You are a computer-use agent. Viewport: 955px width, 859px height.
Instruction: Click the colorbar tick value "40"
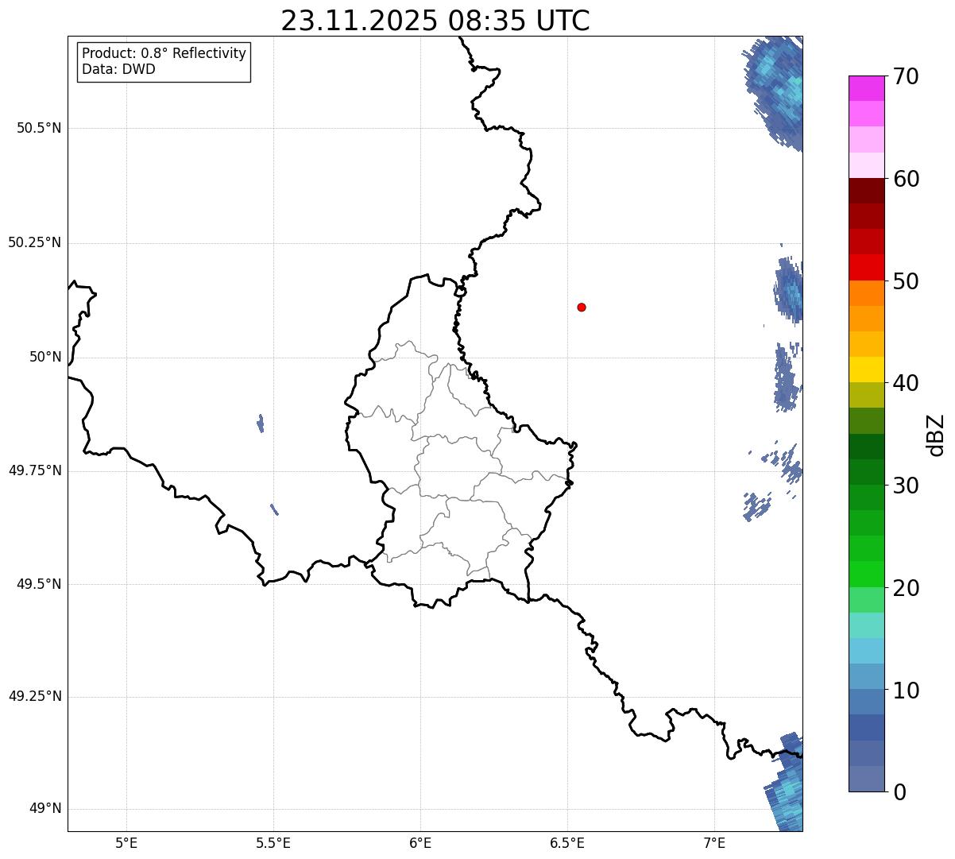coord(906,383)
